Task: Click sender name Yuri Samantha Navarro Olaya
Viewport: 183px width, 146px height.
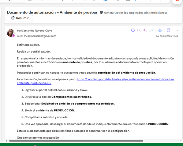Action: [34, 31]
